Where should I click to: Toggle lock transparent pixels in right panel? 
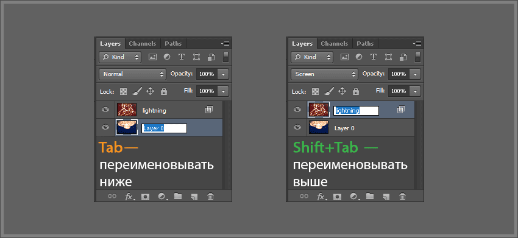click(x=316, y=91)
